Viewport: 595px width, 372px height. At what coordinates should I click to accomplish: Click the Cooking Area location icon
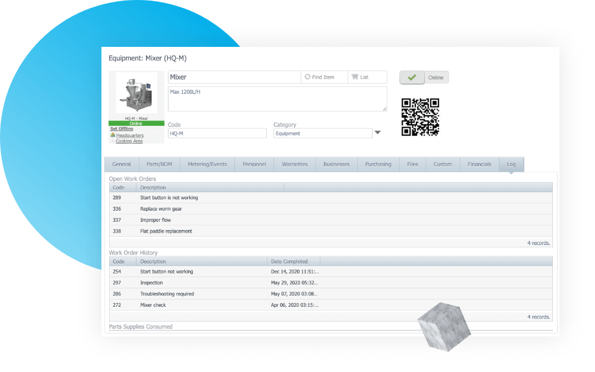(114, 141)
